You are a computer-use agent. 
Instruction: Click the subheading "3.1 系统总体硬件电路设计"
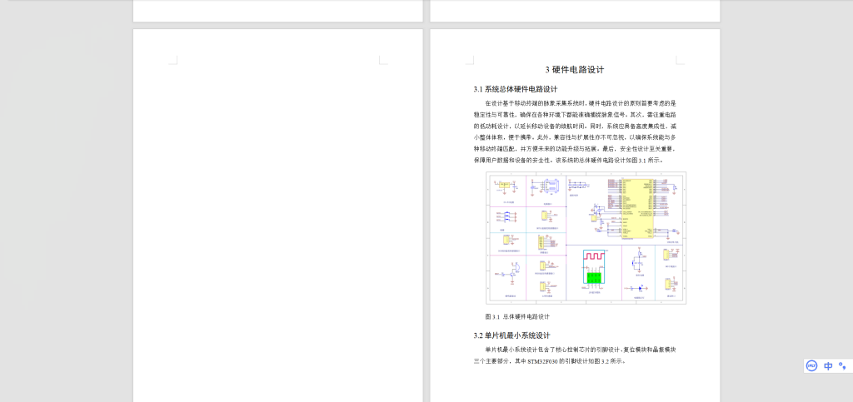point(515,89)
